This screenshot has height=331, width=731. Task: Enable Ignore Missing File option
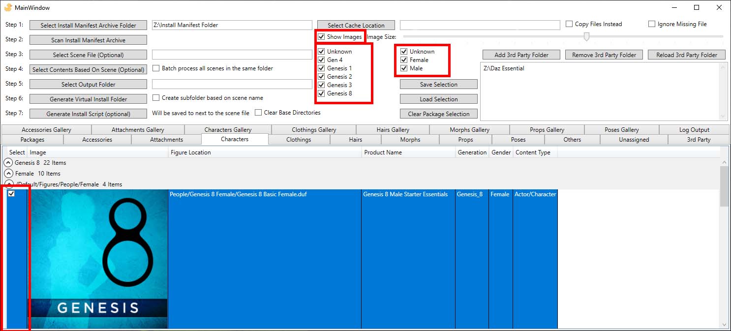[x=652, y=24]
